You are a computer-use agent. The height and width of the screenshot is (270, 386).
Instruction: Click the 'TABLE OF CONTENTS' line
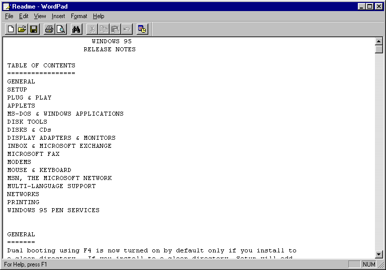tap(41, 65)
